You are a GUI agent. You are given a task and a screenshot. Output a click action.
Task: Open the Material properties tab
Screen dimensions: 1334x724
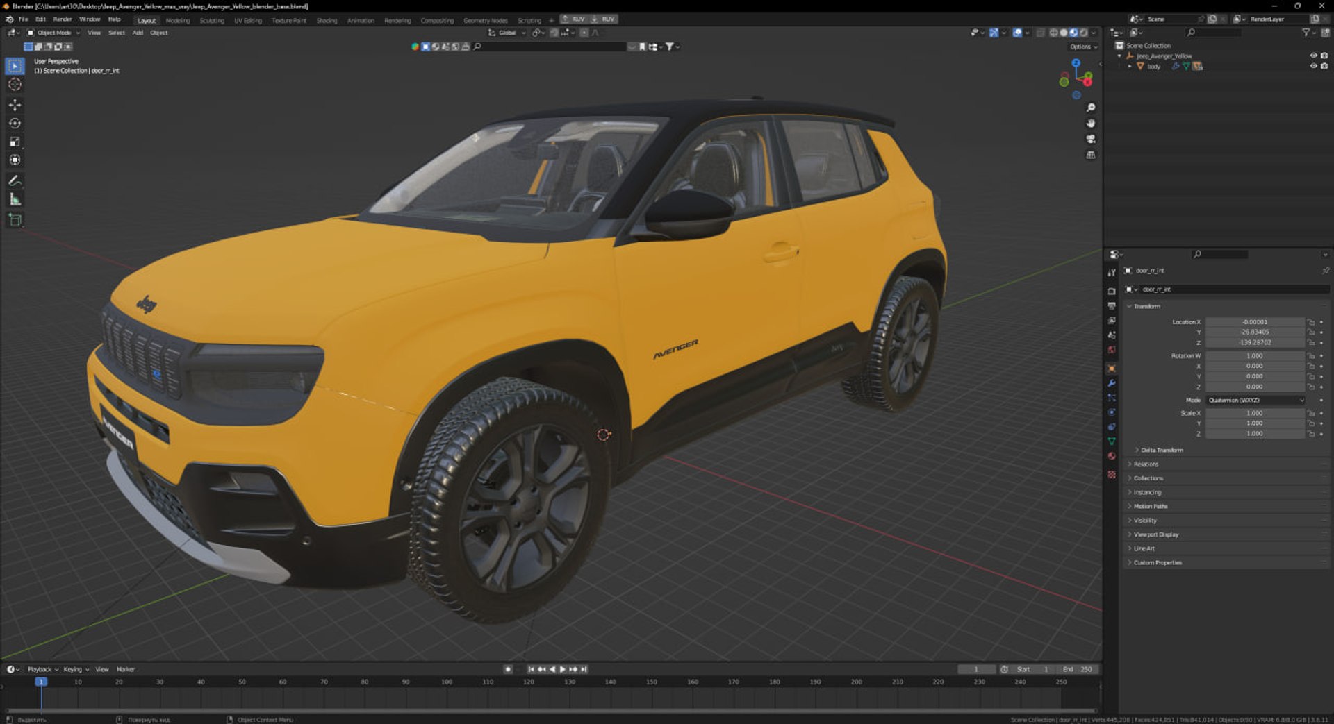click(1112, 456)
